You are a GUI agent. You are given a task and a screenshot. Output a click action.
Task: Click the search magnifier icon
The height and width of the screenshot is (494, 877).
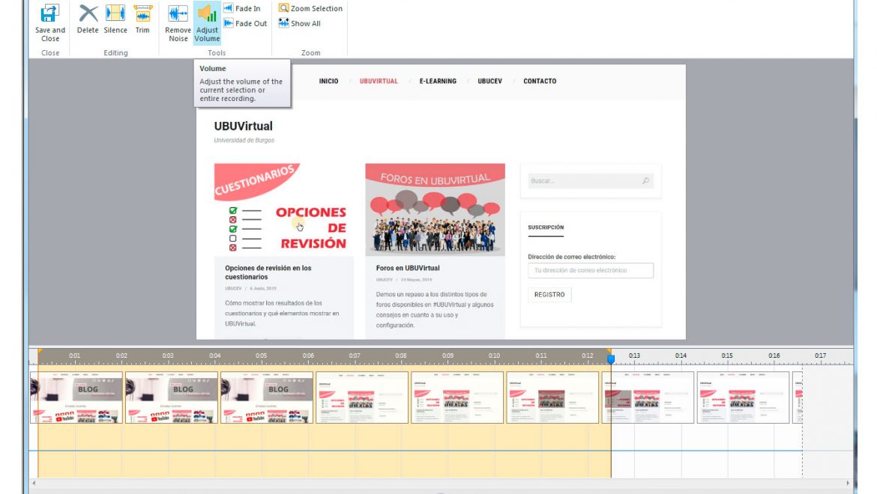coord(646,181)
